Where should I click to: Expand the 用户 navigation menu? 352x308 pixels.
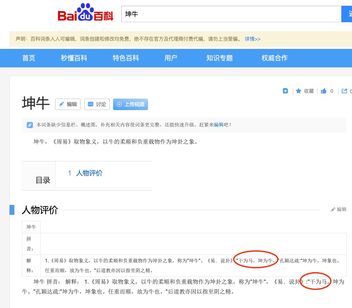click(171, 58)
